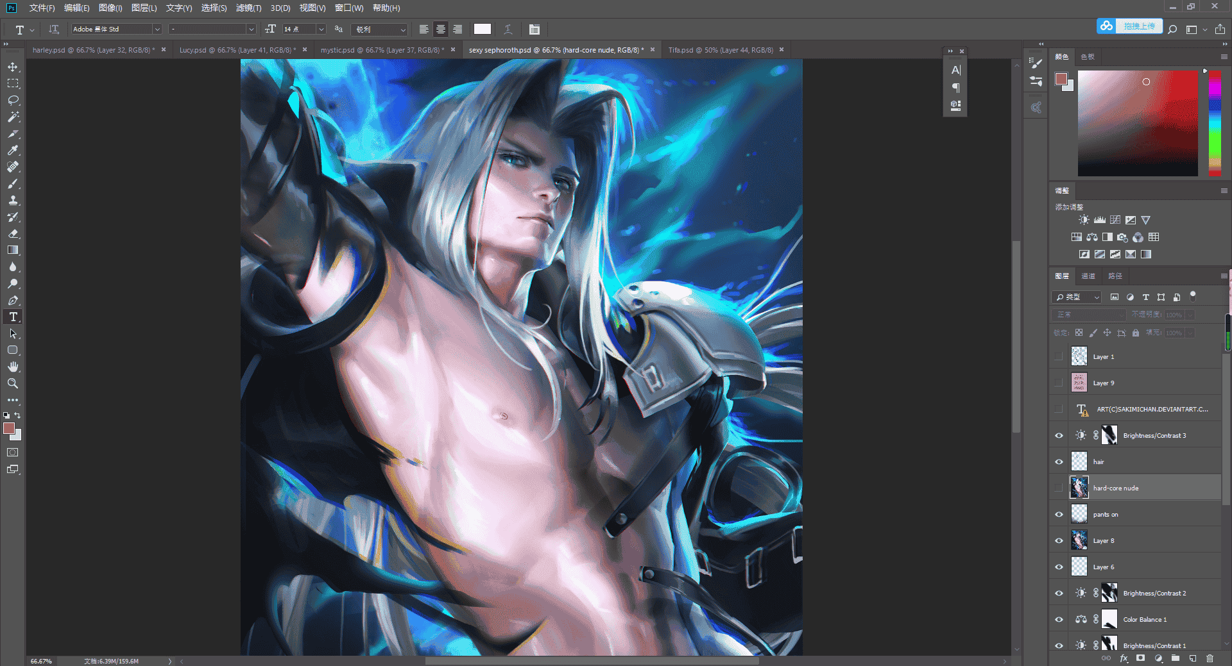The height and width of the screenshot is (666, 1232).
Task: Select the Eraser tool
Action: tap(13, 234)
